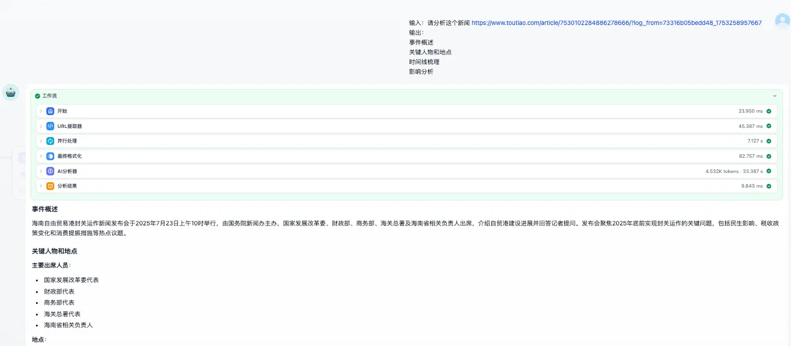Screen dimensions: 791x346
Task: Click the 商务部代表 list item
Action: pyautogui.click(x=59, y=303)
